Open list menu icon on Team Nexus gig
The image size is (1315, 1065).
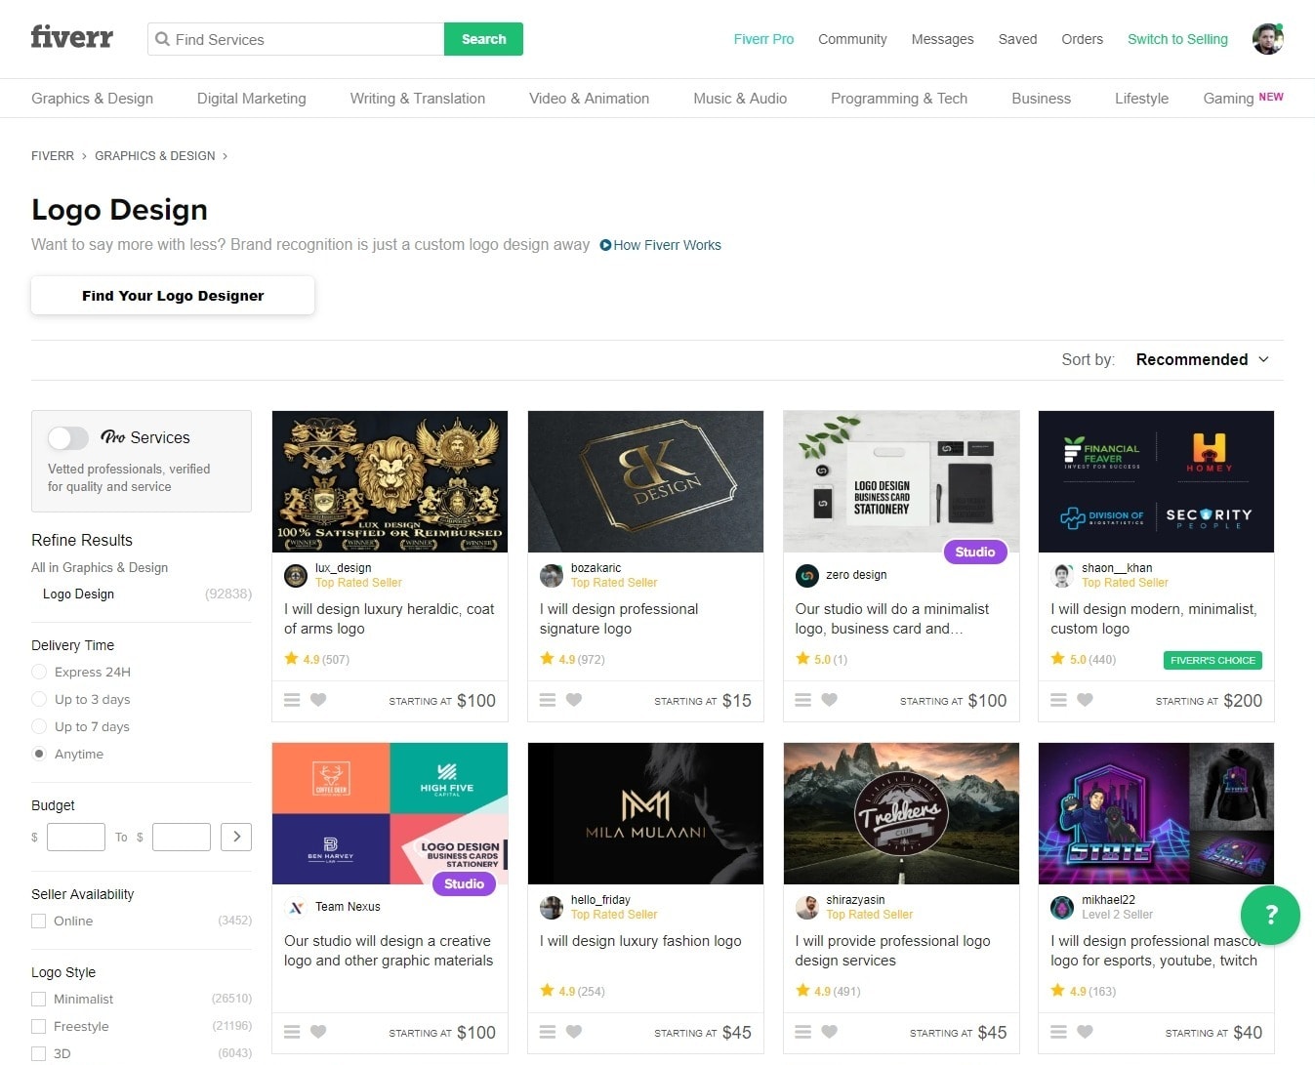292,1032
